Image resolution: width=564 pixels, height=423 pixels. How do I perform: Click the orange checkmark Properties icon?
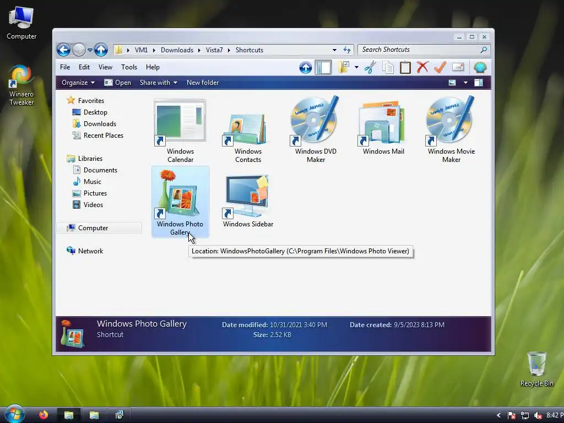(440, 67)
